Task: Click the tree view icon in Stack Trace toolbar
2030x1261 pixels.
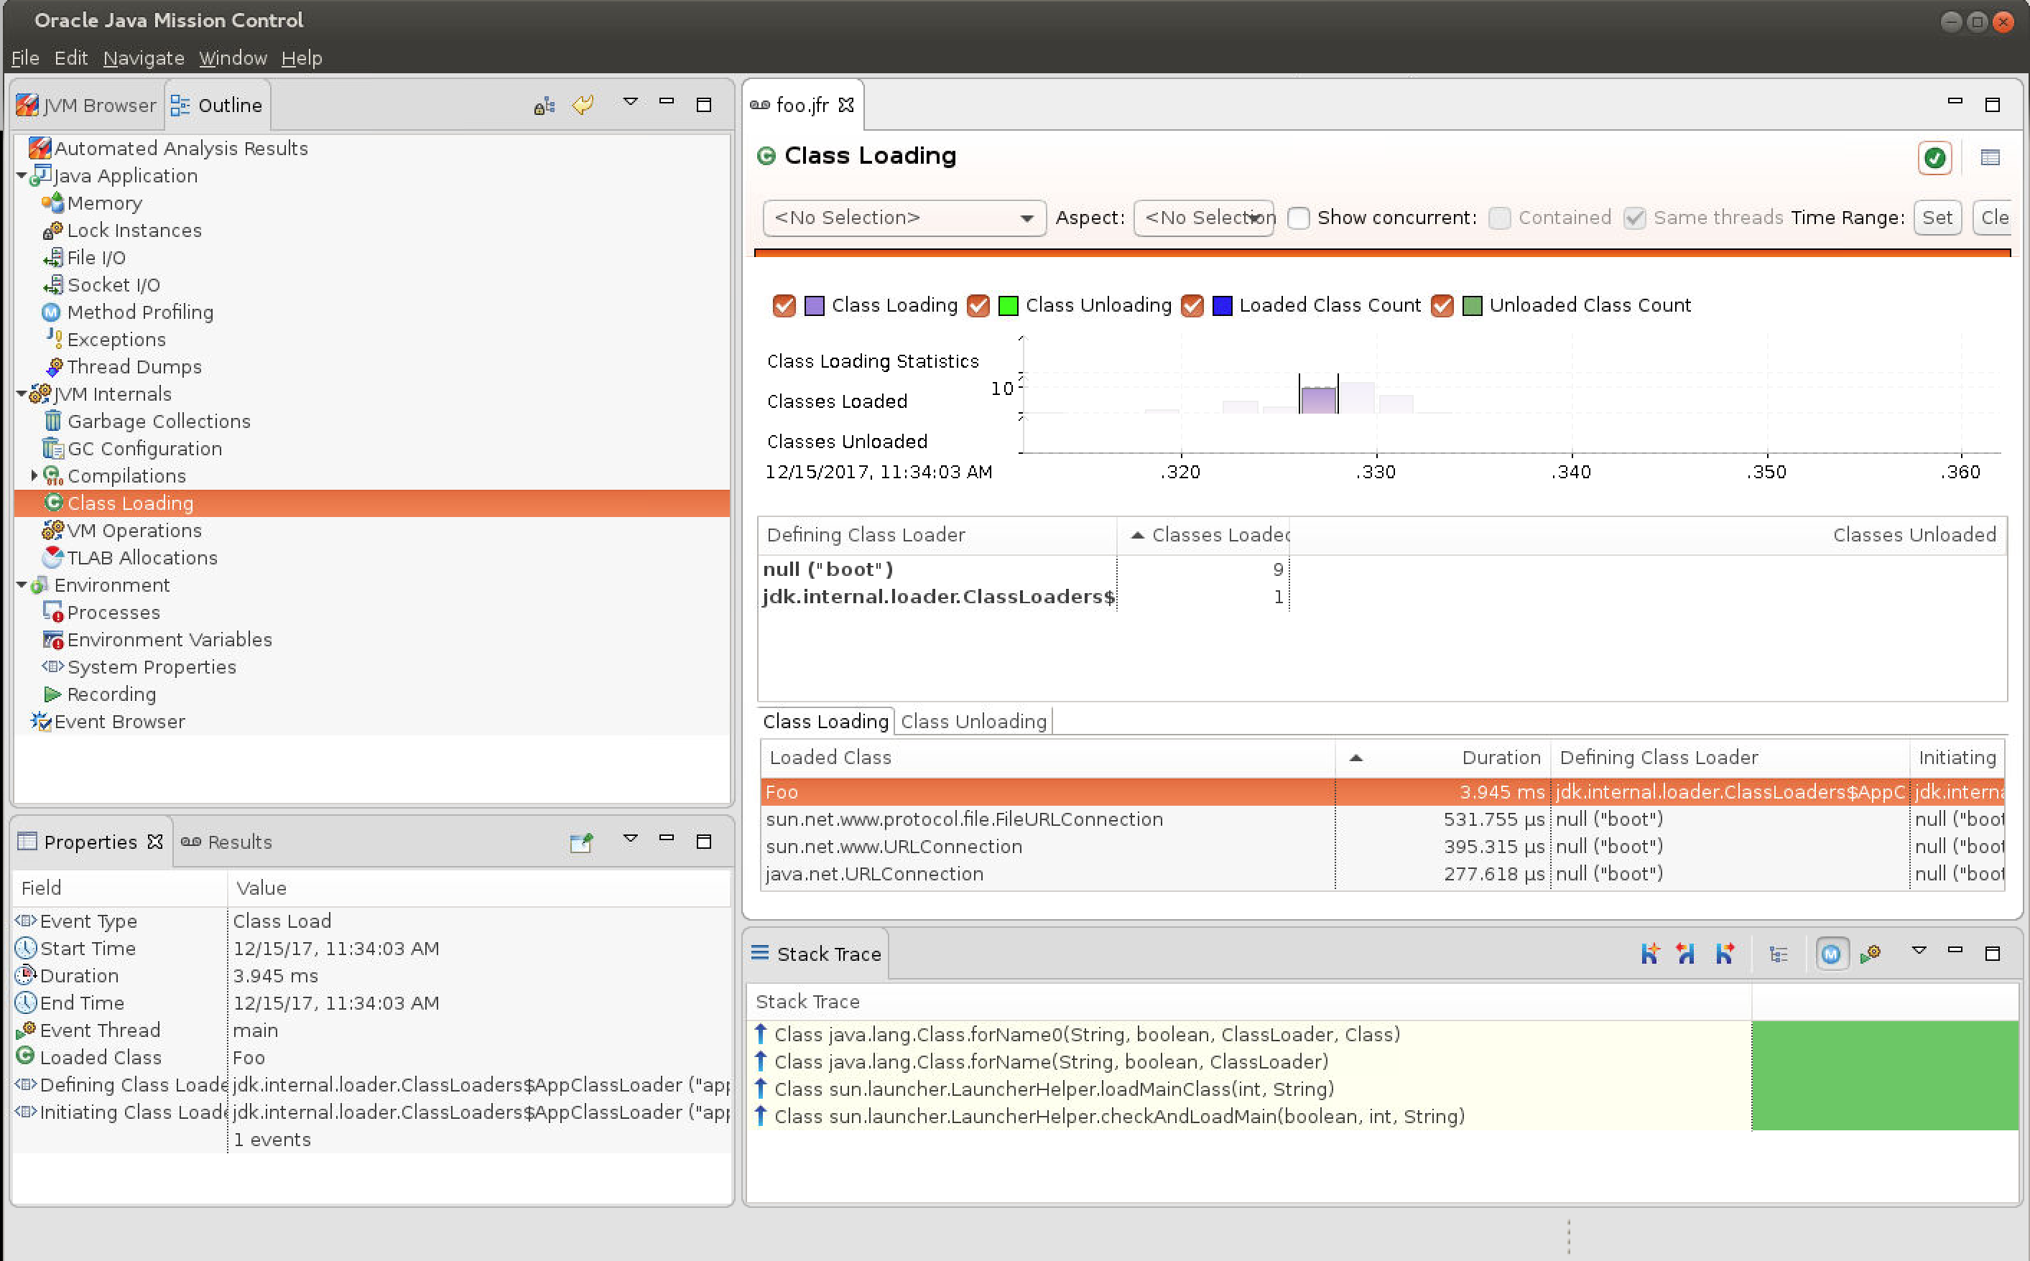Action: (1778, 954)
